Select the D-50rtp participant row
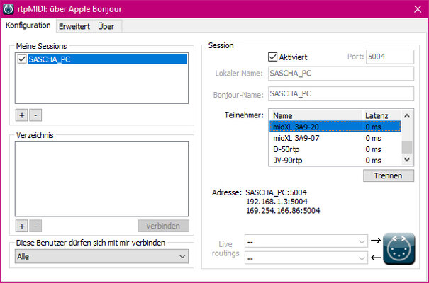Image resolution: width=429 pixels, height=283 pixels. tap(335, 149)
